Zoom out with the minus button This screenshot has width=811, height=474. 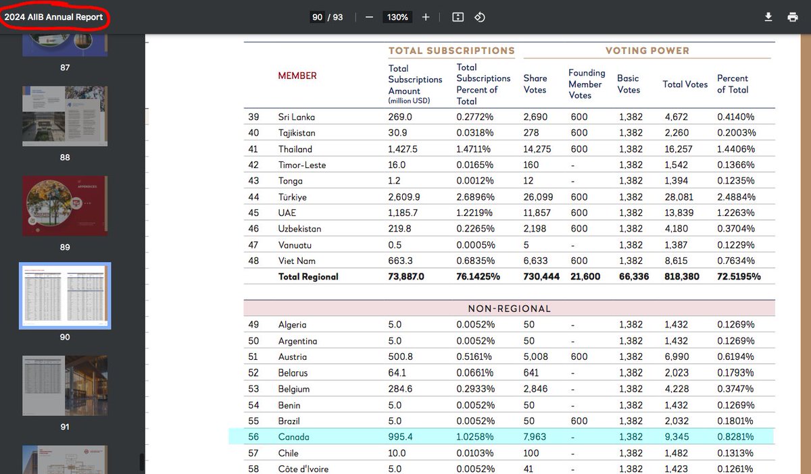pyautogui.click(x=369, y=17)
